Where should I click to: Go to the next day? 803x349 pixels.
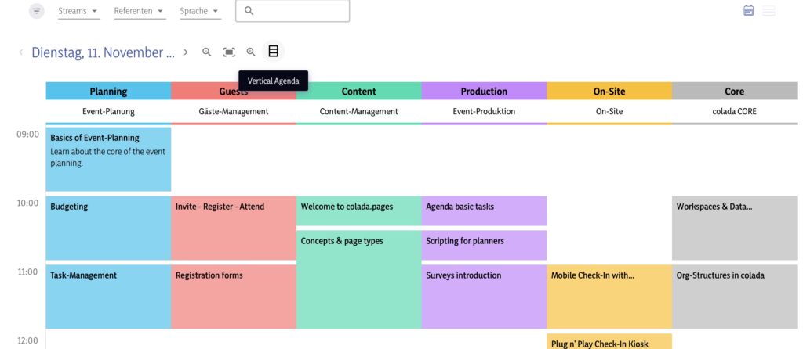pyautogui.click(x=186, y=52)
